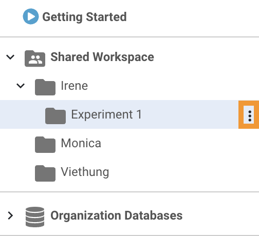Image resolution: width=259 pixels, height=236 pixels.
Task: Collapse the Shared Workspace section
Action: pos(10,57)
